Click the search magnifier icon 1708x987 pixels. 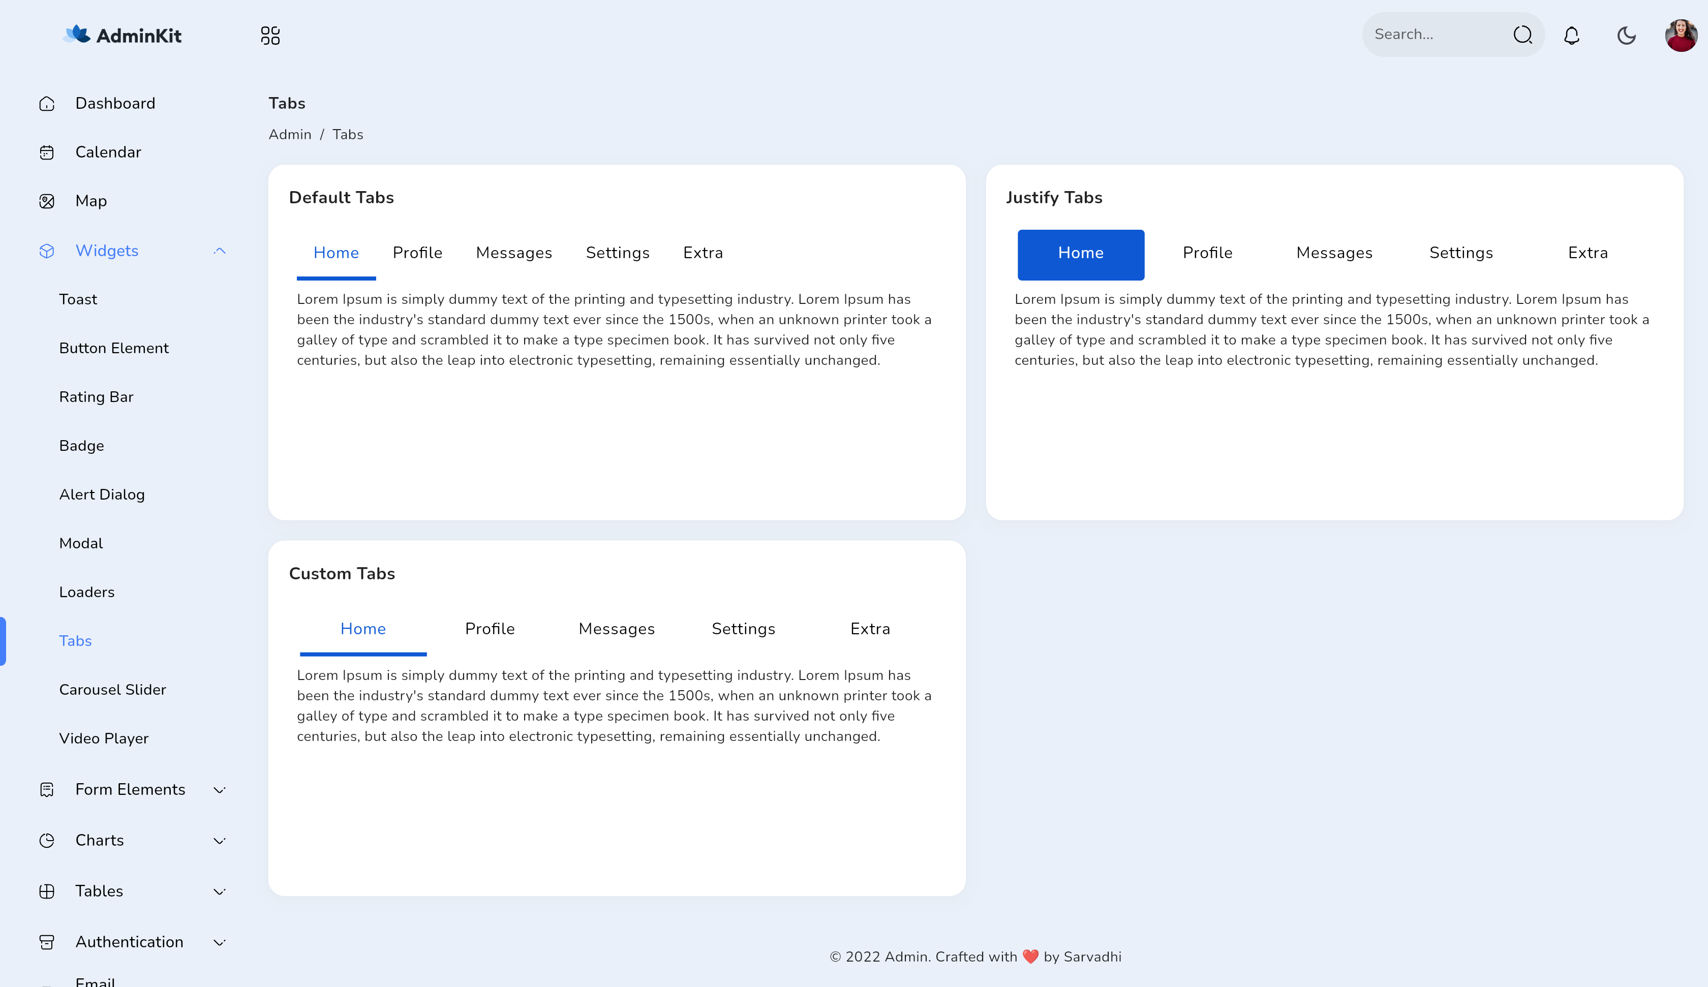[1521, 35]
